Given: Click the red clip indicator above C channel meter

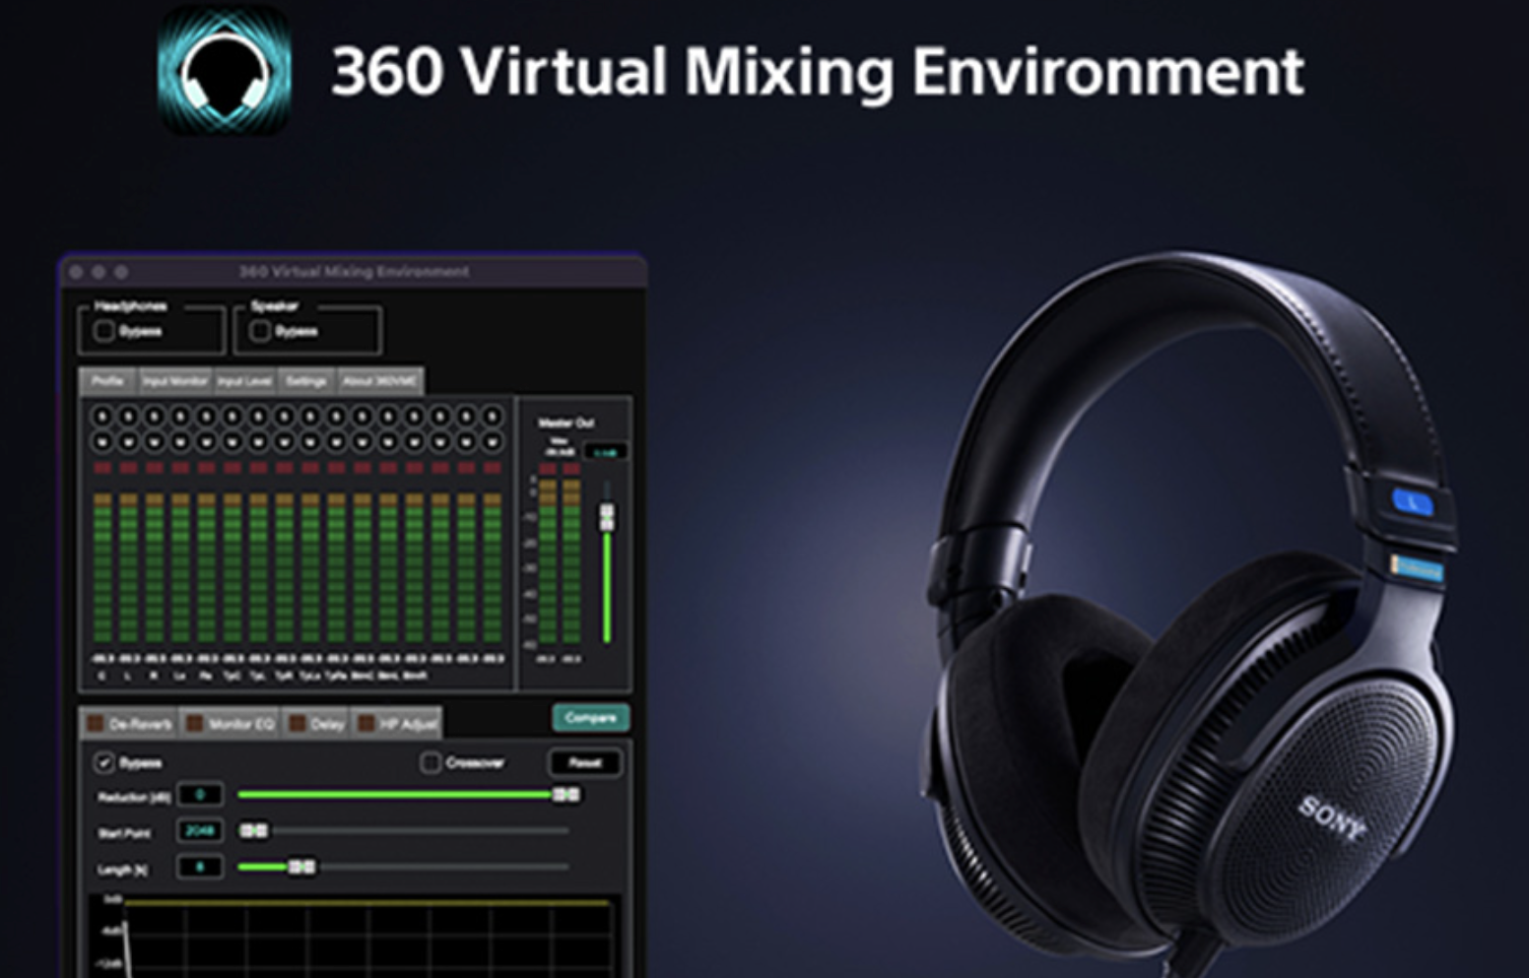Looking at the screenshot, I should click(102, 468).
